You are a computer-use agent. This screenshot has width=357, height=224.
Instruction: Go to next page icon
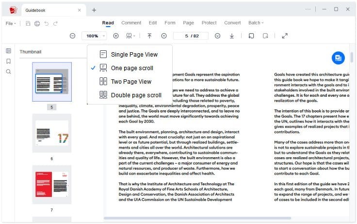(x=217, y=36)
